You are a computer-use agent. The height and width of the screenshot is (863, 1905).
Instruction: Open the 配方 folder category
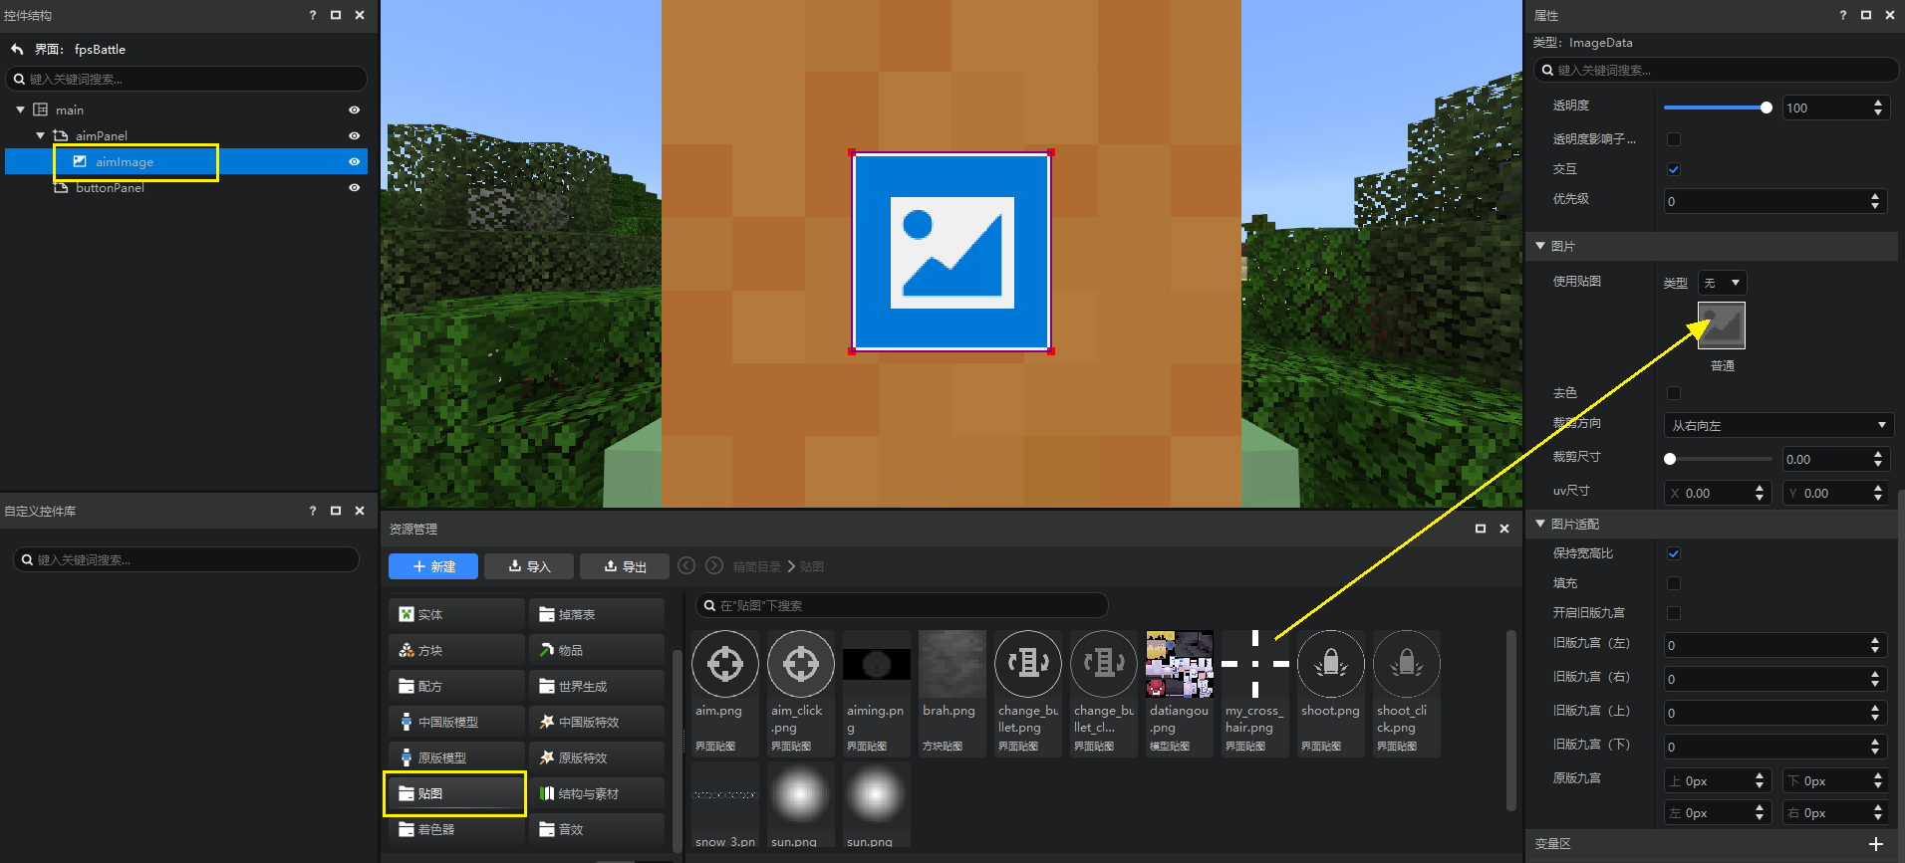click(456, 686)
